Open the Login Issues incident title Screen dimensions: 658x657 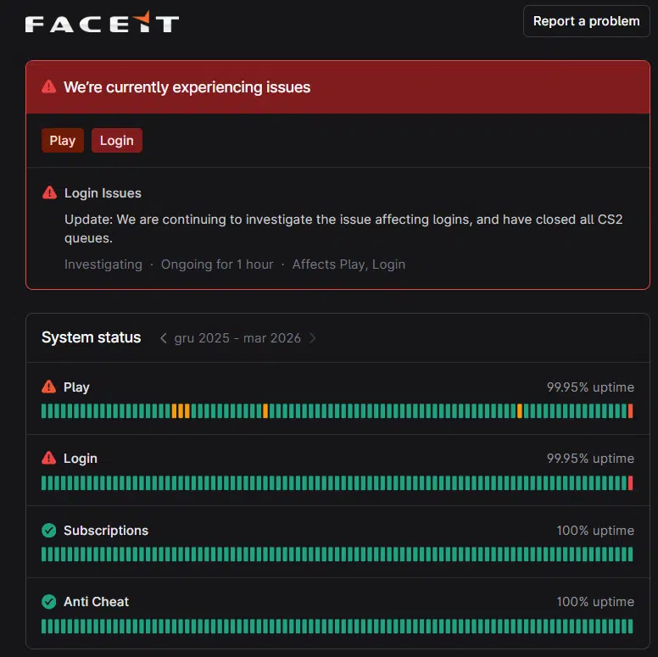(103, 193)
